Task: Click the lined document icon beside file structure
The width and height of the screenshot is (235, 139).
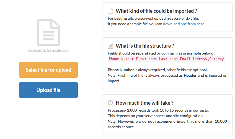Action: (110, 46)
